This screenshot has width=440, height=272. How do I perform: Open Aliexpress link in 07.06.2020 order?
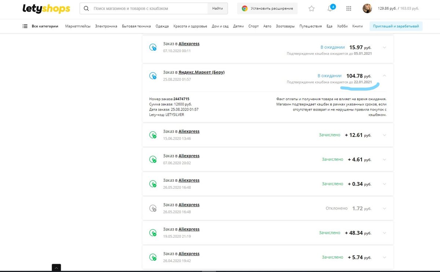click(189, 156)
